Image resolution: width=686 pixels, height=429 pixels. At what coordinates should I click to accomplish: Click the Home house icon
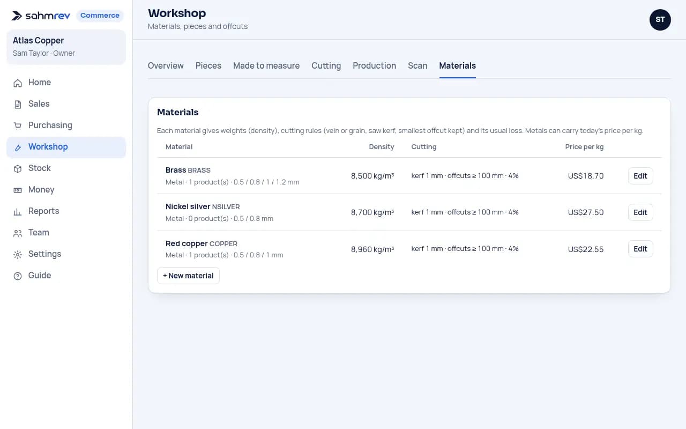pos(18,83)
